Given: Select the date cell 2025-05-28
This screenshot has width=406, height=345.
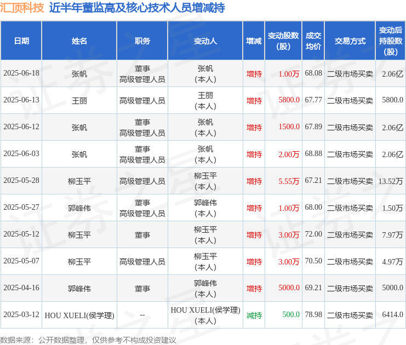Looking at the screenshot, I should point(21,180).
